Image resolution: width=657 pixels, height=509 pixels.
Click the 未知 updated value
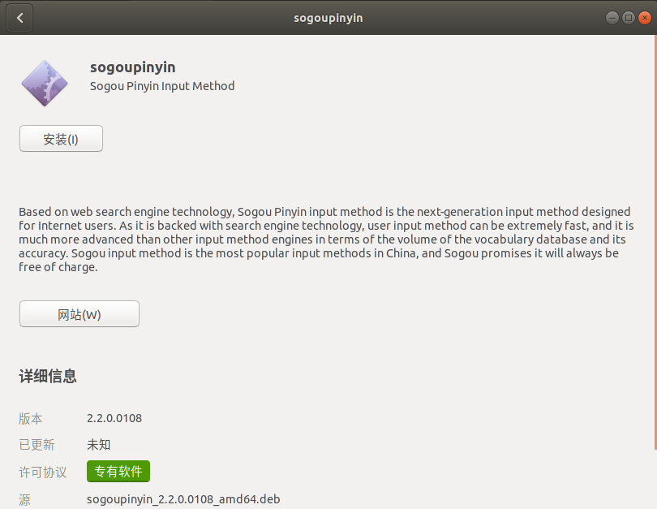[99, 445]
